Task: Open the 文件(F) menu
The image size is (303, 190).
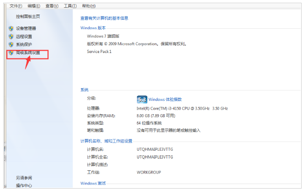Action: click(16, 6)
